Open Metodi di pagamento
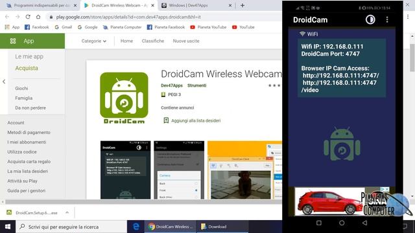 29,132
